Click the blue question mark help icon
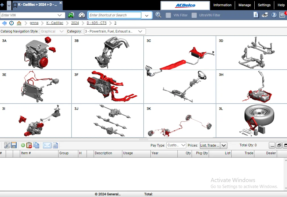 (274, 15)
